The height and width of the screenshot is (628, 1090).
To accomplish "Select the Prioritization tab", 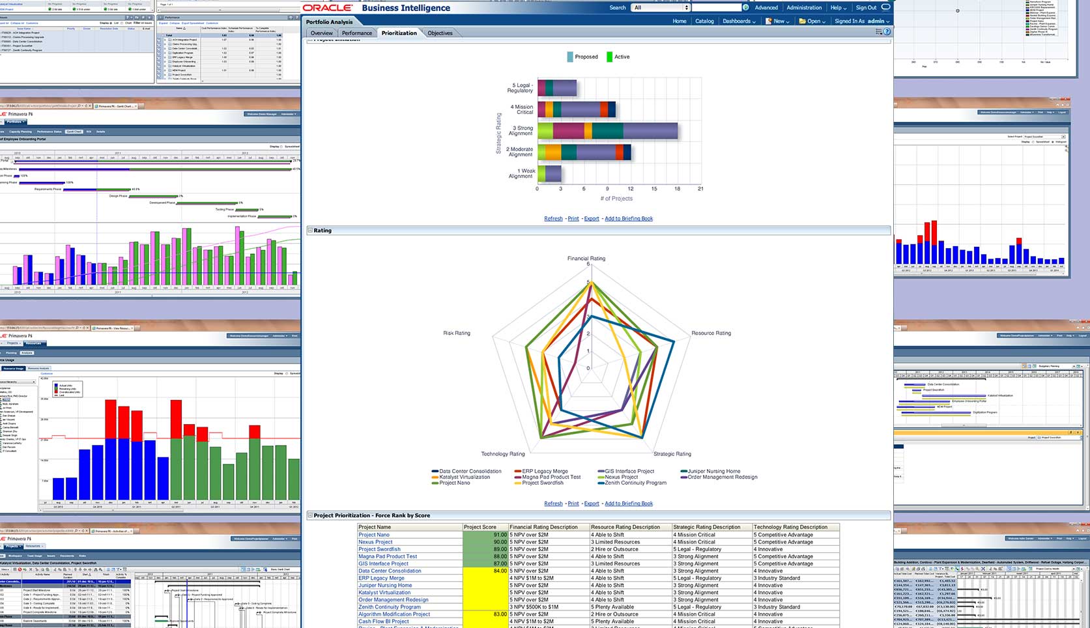I will coord(399,33).
